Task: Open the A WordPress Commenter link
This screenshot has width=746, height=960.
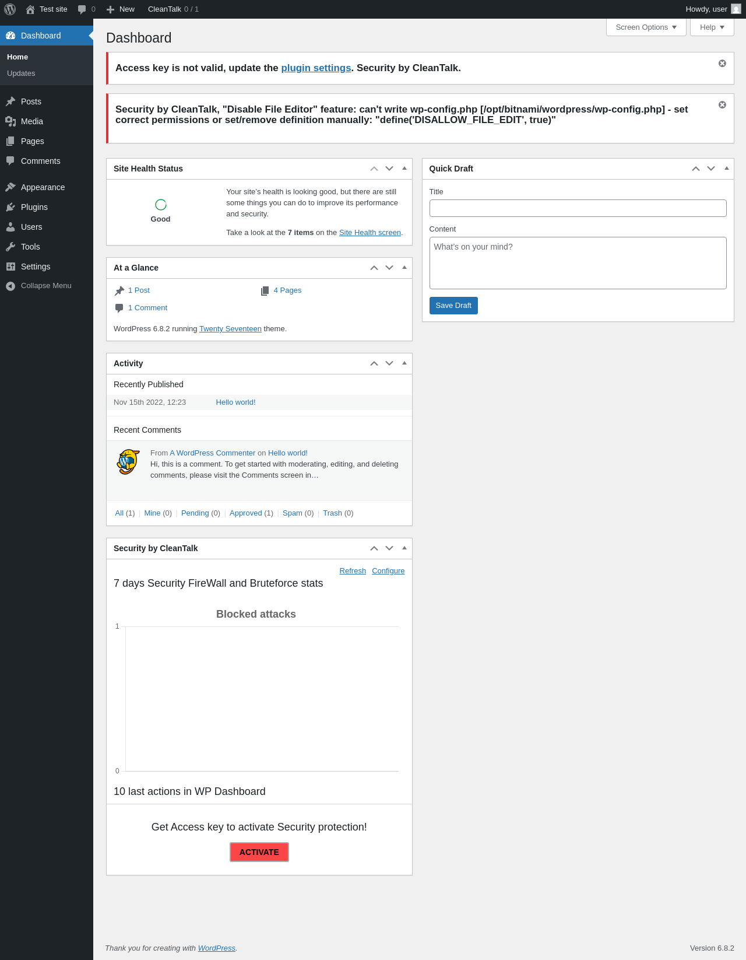Action: click(x=213, y=453)
